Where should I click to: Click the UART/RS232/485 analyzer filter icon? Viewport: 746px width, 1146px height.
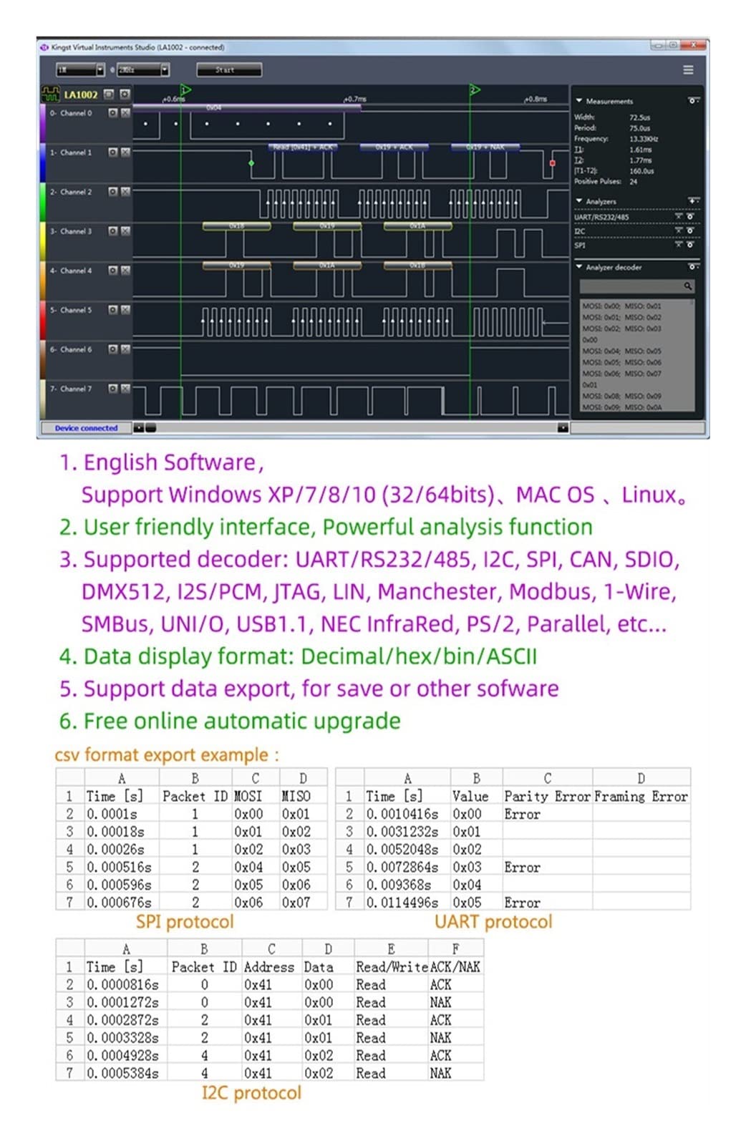point(679,216)
